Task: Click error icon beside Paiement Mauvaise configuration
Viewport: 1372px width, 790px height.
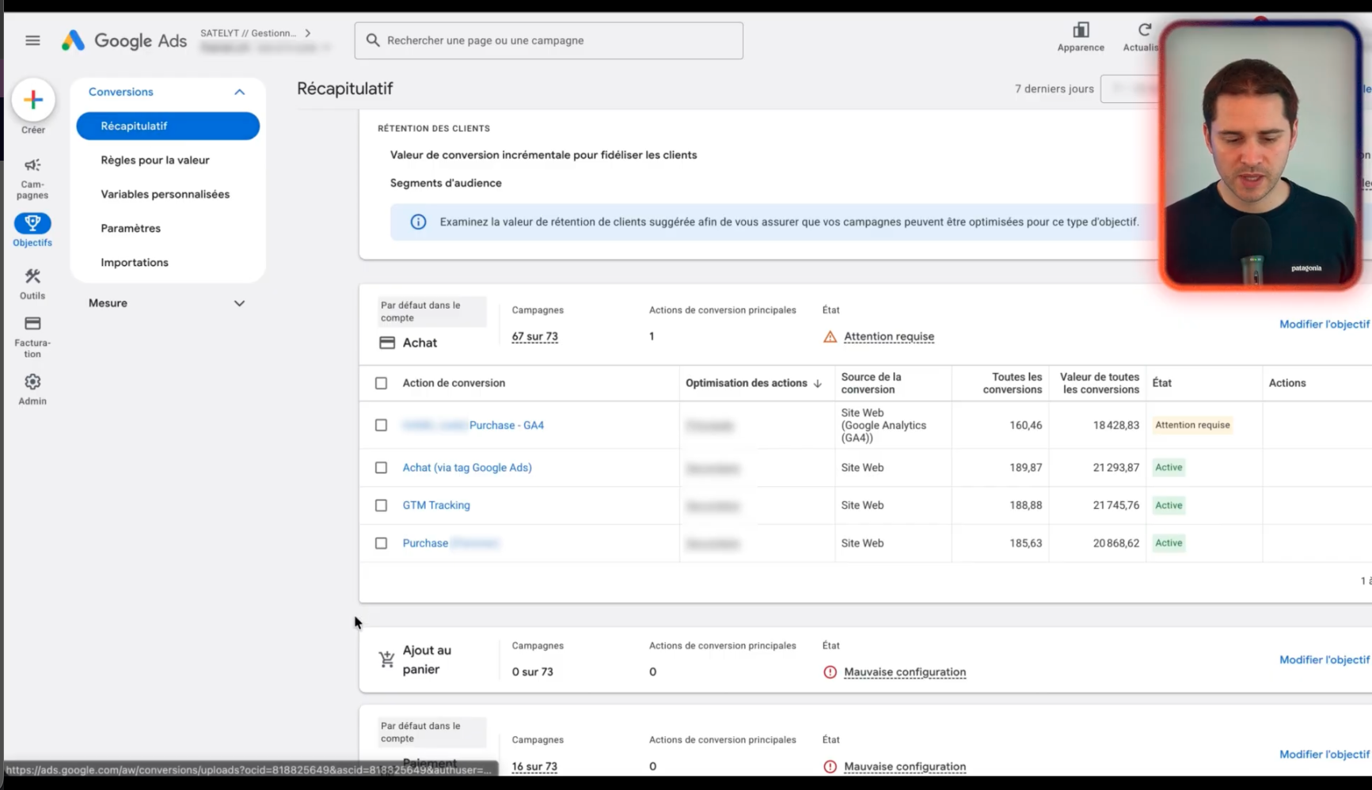Action: 830,766
